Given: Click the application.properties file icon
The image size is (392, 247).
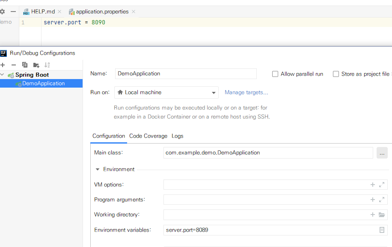Looking at the screenshot, I should click(x=72, y=12).
